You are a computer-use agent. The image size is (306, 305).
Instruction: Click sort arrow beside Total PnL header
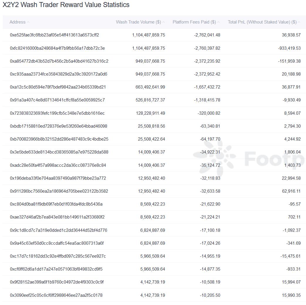299,22
